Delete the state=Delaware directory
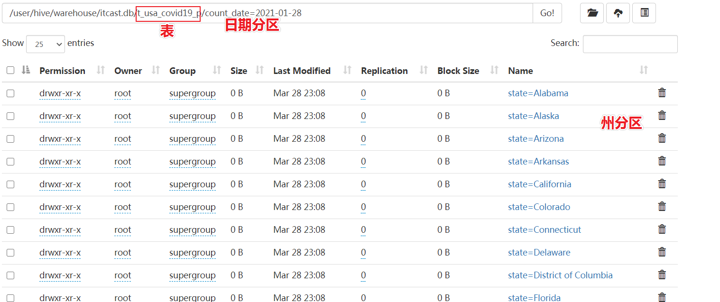Screen dimensions: 720x302 (x=662, y=252)
